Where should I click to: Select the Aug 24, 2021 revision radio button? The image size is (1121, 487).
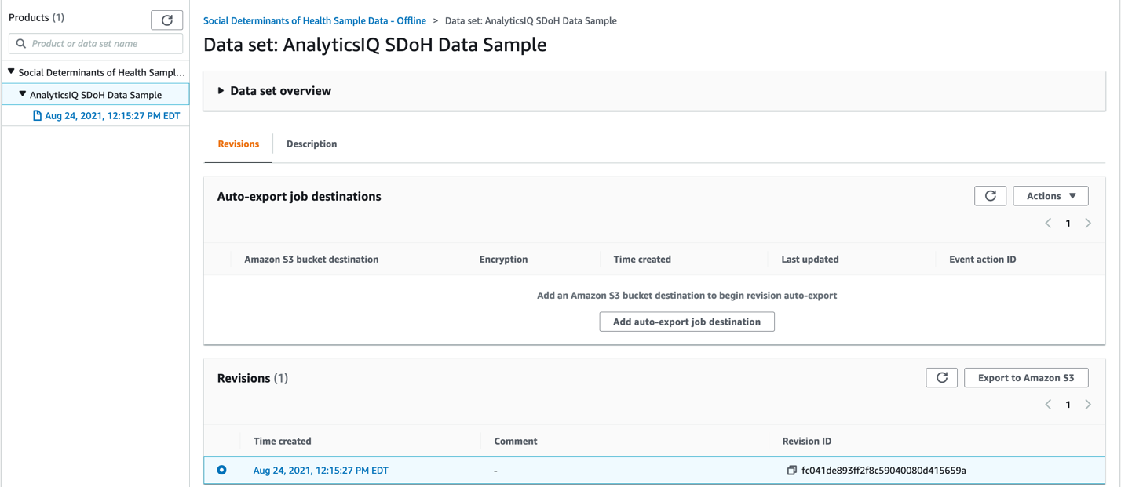[222, 471]
